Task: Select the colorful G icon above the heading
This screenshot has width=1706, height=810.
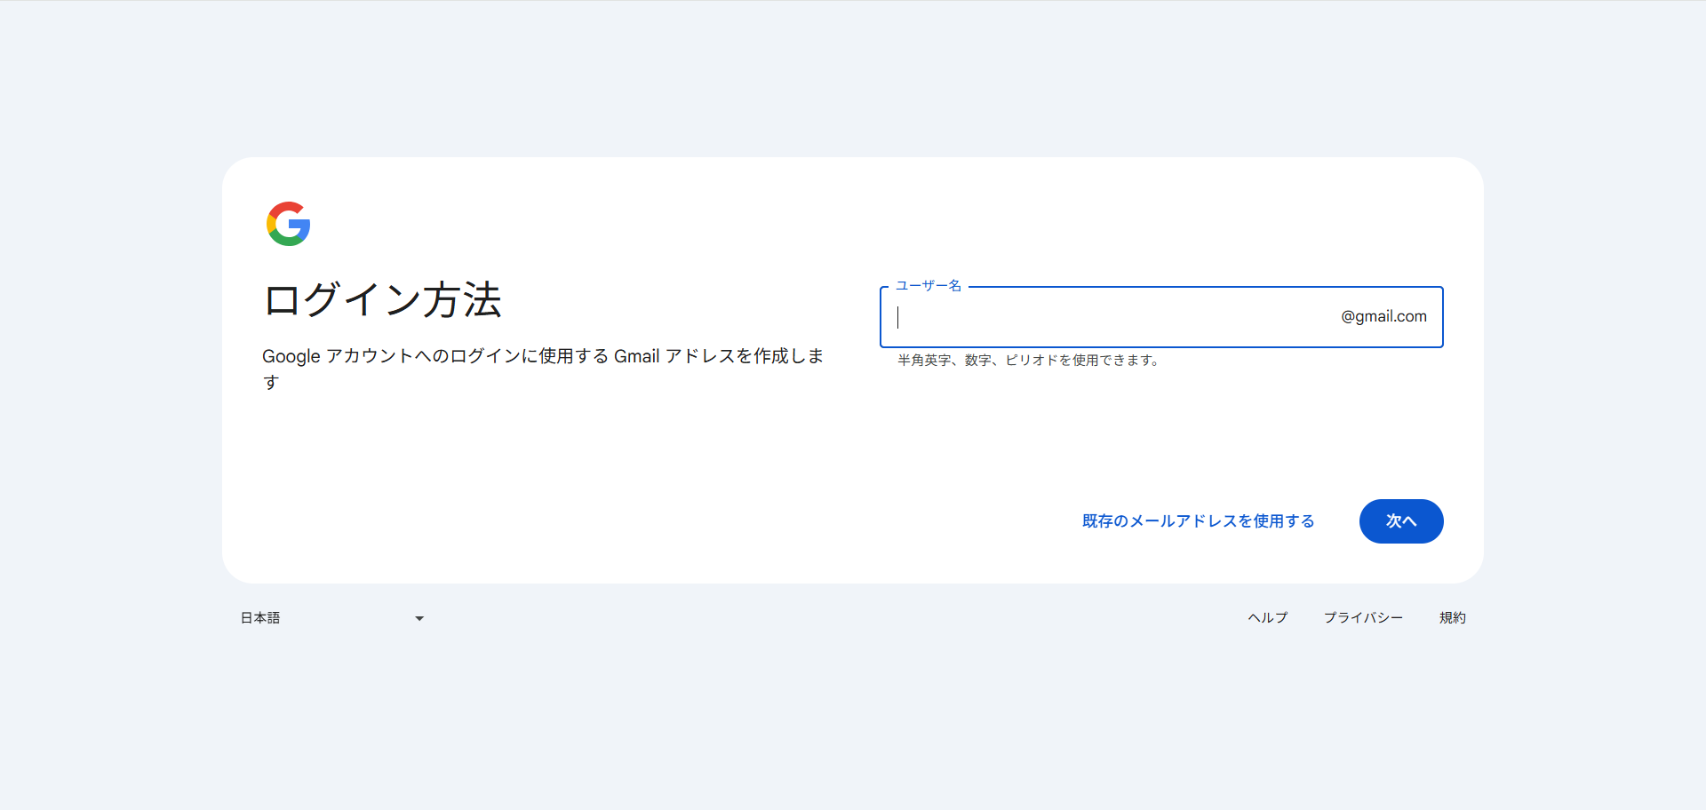Action: tap(288, 224)
